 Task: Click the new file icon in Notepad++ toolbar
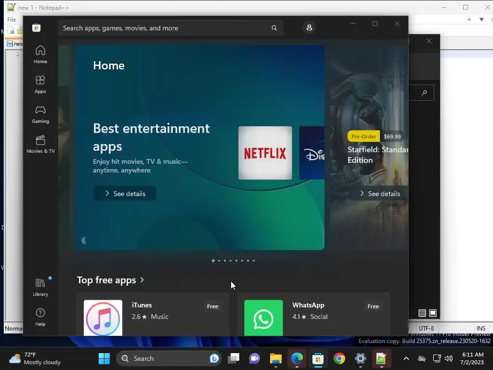coord(11,30)
